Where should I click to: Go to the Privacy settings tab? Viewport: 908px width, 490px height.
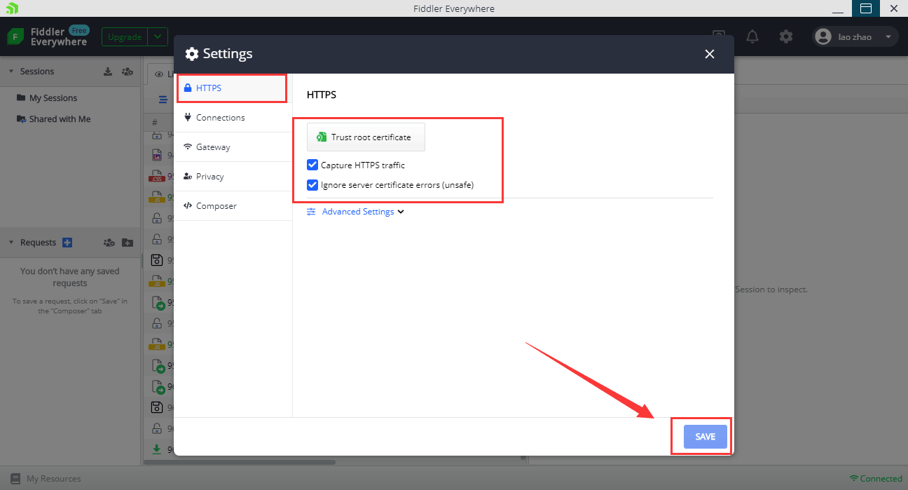click(233, 177)
